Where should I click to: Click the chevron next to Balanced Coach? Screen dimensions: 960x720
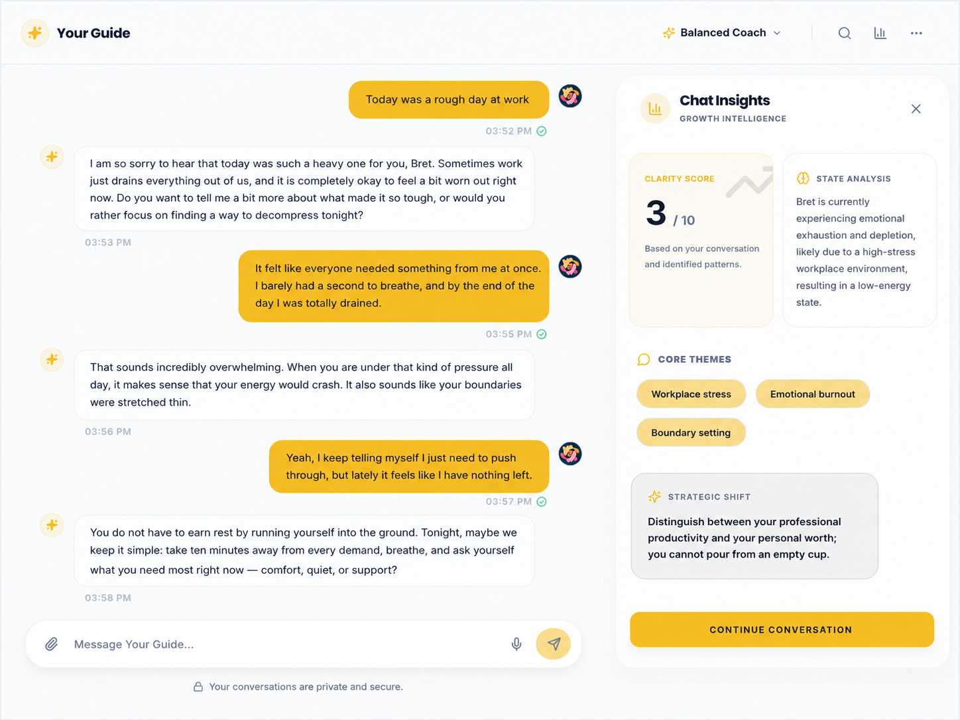coord(777,33)
